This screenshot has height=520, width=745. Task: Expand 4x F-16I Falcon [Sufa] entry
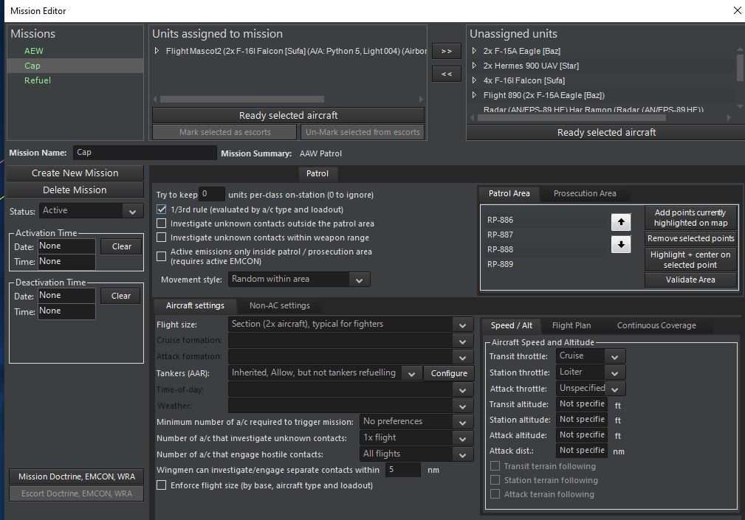(474, 80)
